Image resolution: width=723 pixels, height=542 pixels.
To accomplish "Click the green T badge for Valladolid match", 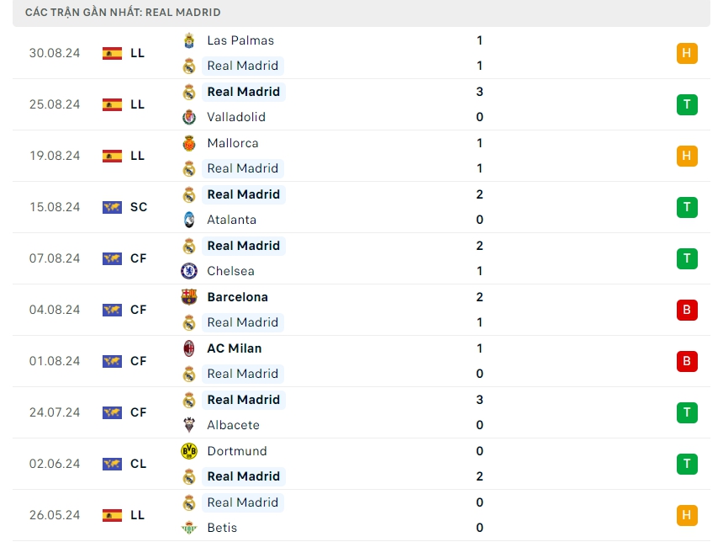I will coord(687,104).
